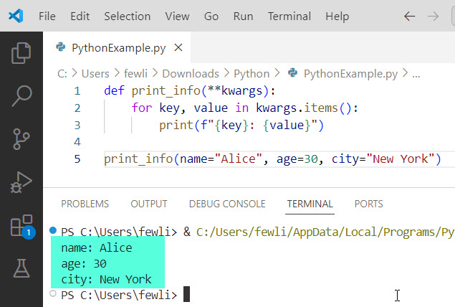The height and width of the screenshot is (307, 455).
Task: Open the Run menu
Action: point(243,16)
